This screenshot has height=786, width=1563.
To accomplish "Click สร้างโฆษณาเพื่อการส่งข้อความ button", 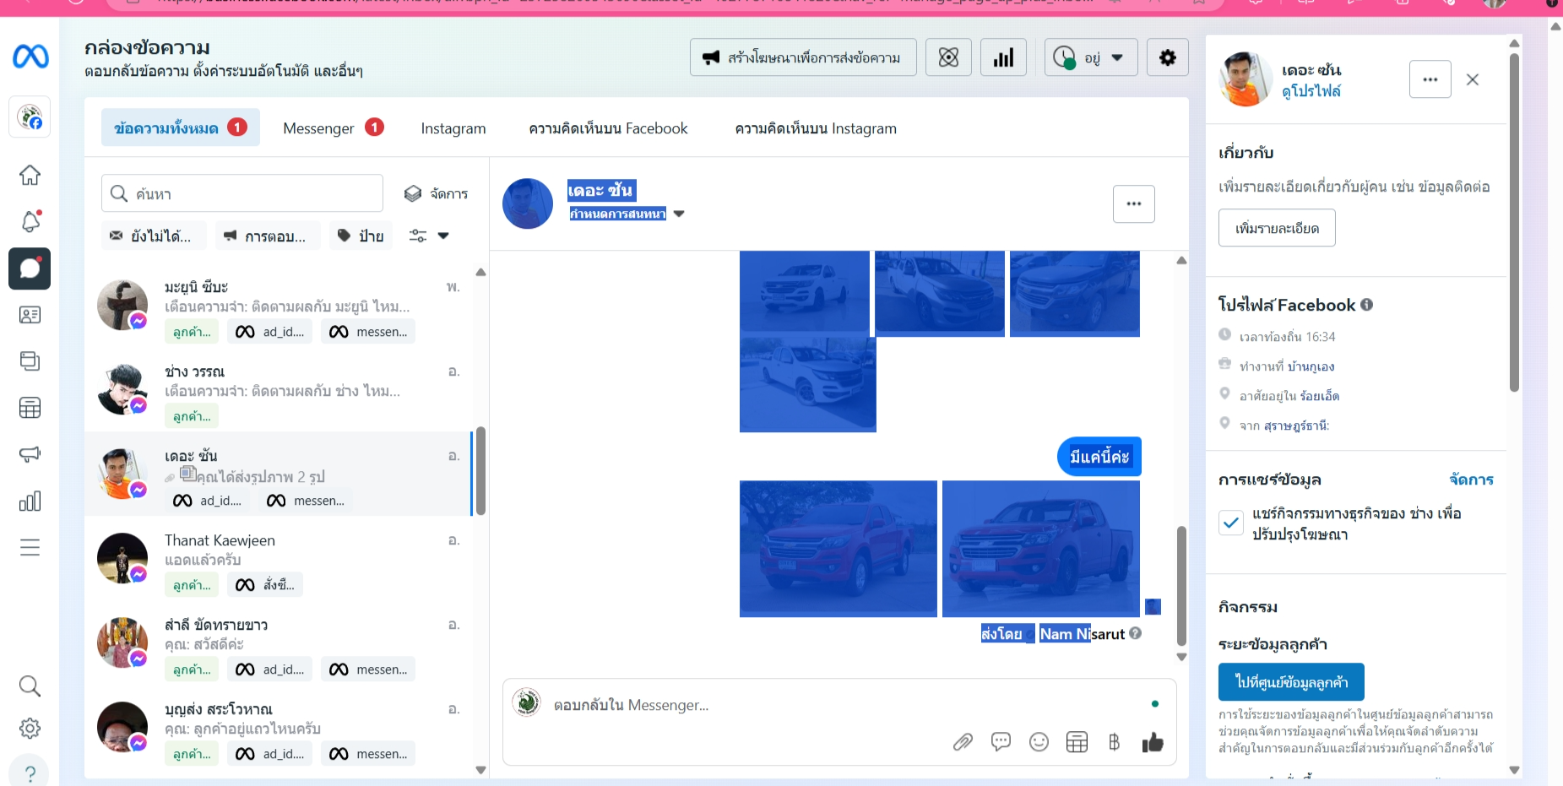I will 803,57.
